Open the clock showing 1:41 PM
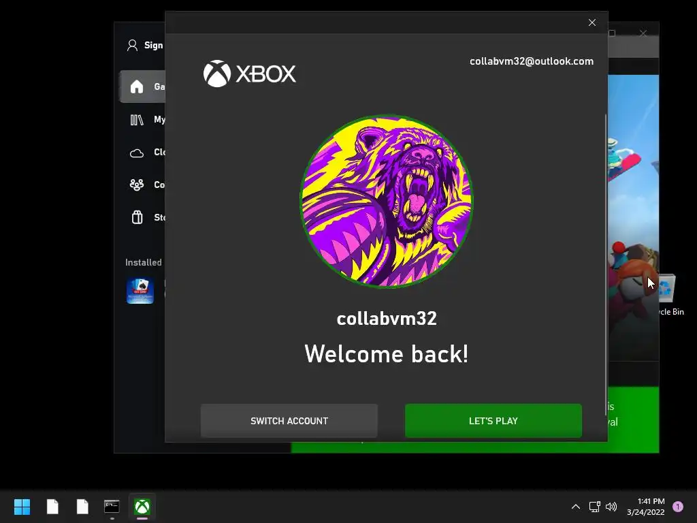The width and height of the screenshot is (697, 523). point(645,507)
